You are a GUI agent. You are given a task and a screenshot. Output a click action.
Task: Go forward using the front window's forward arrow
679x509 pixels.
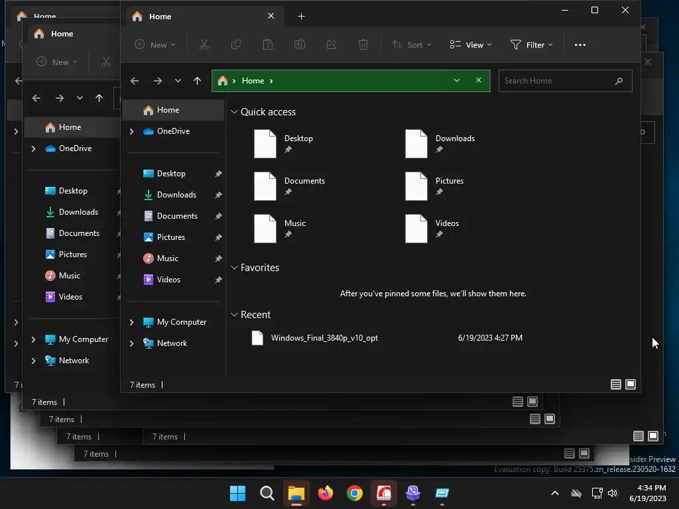coord(158,81)
